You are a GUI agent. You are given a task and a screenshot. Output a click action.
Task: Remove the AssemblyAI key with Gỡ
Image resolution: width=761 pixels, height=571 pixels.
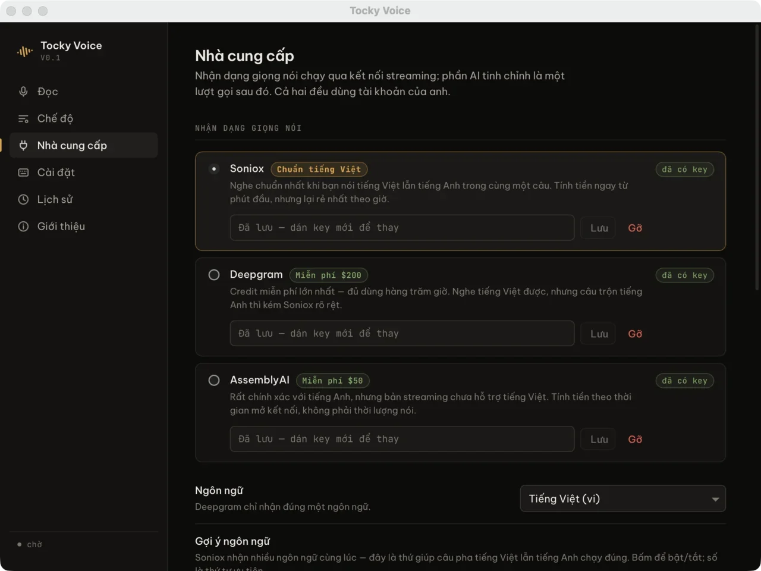635,439
